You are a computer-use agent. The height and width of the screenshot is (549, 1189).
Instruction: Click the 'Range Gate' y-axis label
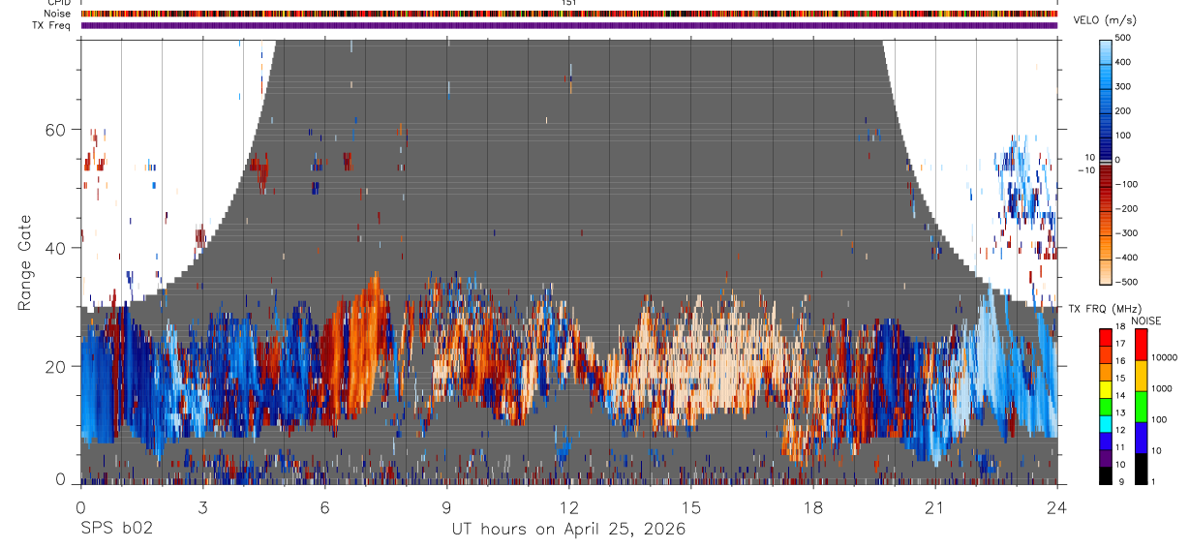pos(26,263)
